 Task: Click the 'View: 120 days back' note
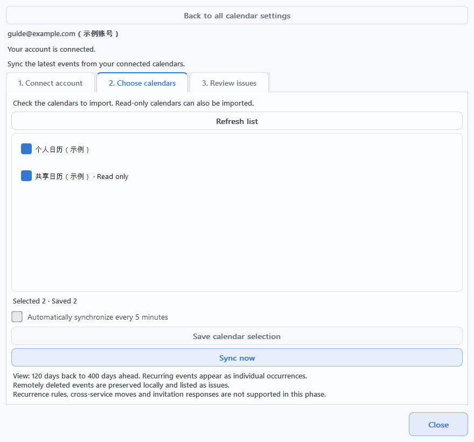point(160,376)
